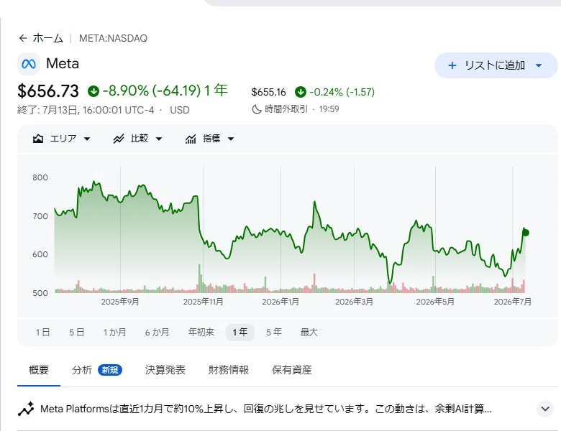Switch to the 概要 tab

click(x=39, y=370)
